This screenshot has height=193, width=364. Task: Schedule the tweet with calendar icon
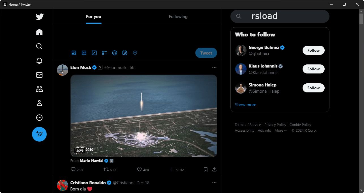tap(125, 53)
